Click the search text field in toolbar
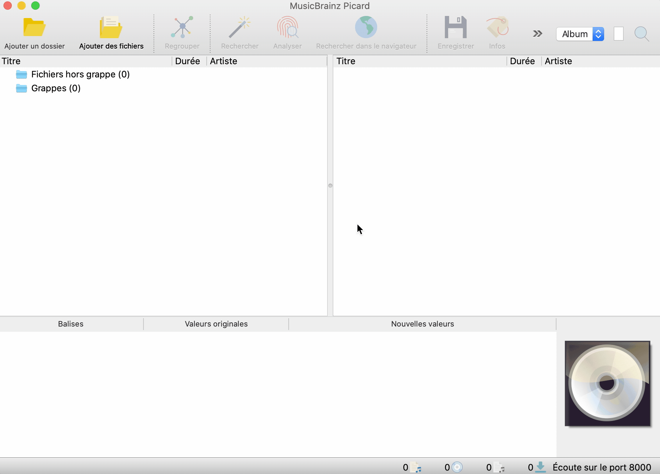660x474 pixels. point(619,34)
